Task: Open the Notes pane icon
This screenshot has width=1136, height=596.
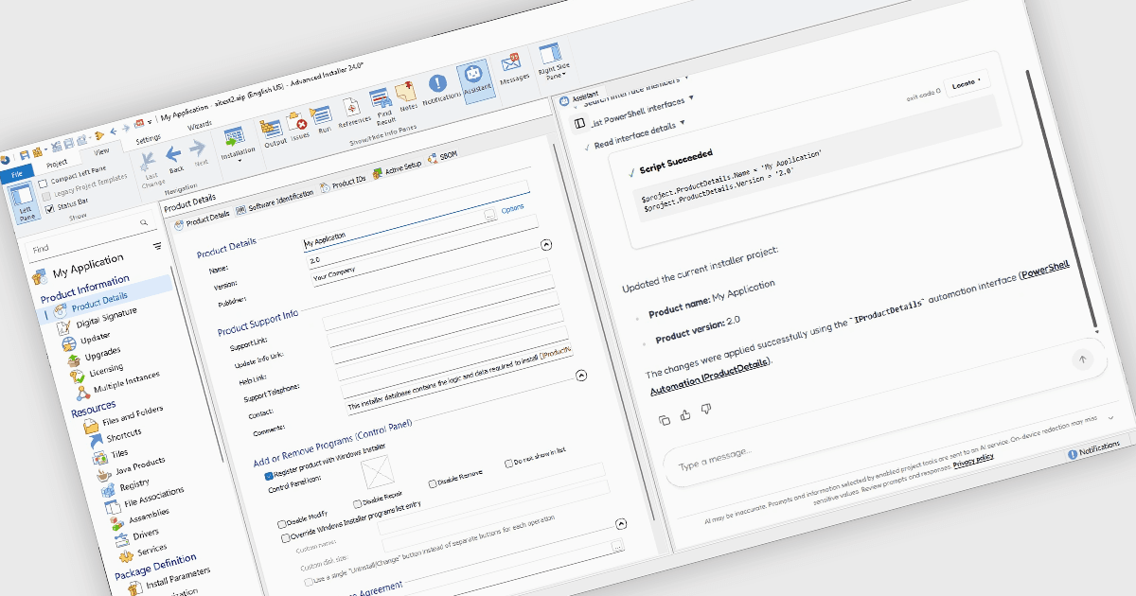Action: (407, 94)
